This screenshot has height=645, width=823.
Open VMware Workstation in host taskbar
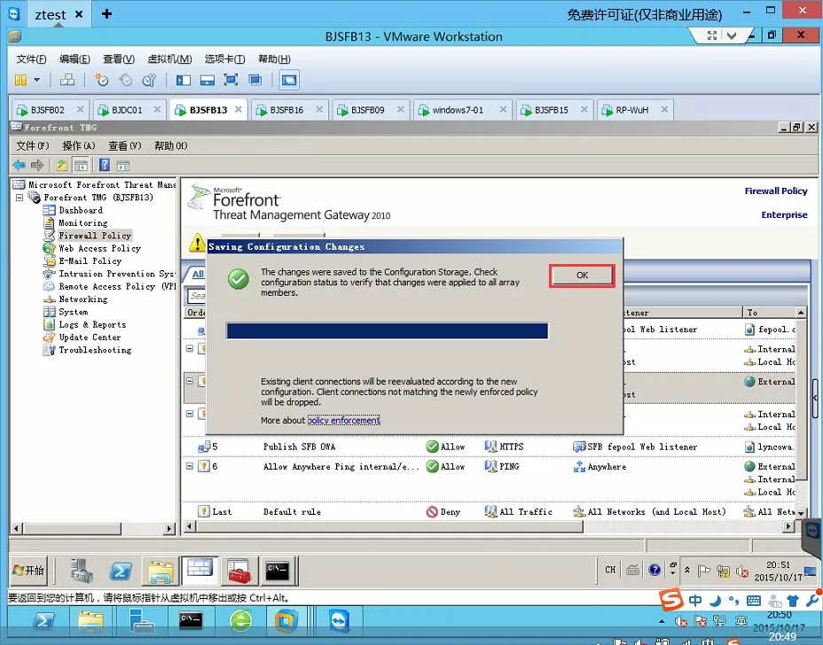coord(286,622)
